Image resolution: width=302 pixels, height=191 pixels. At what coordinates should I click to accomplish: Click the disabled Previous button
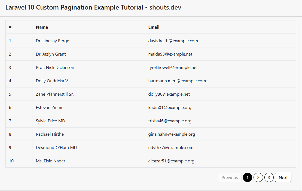(x=230, y=177)
